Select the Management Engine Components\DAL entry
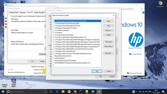This screenshot has height=94, width=167. (78, 42)
